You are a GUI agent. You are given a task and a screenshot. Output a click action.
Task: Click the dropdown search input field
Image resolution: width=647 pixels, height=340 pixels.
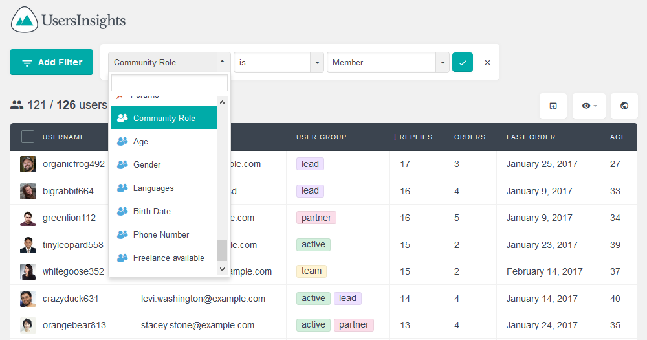[x=169, y=83]
